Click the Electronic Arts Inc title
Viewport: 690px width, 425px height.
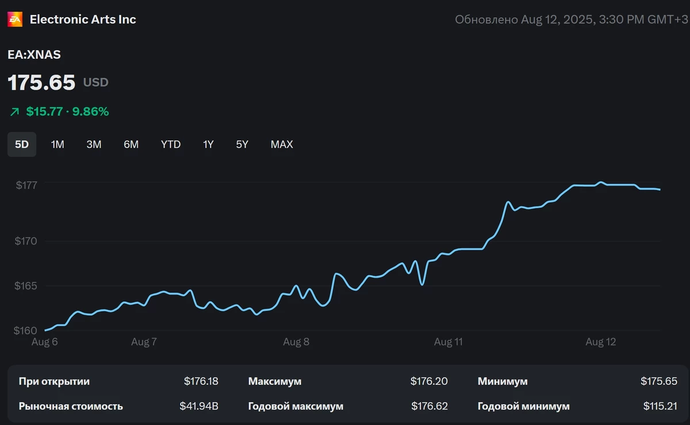tap(83, 20)
